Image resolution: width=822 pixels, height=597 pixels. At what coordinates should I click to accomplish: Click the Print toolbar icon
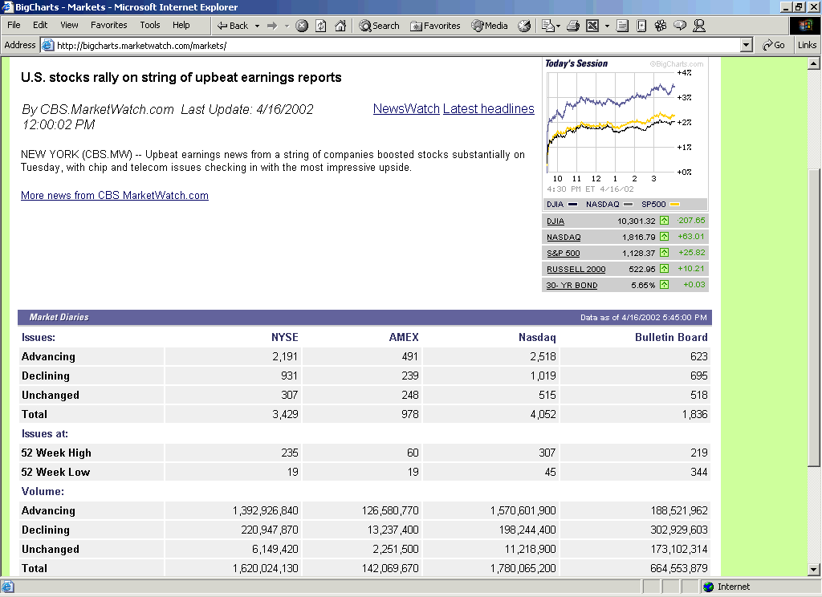tap(573, 26)
